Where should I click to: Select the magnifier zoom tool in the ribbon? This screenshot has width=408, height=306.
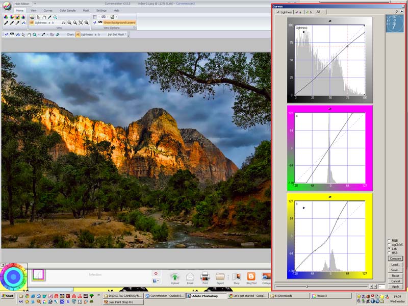coord(55,17)
